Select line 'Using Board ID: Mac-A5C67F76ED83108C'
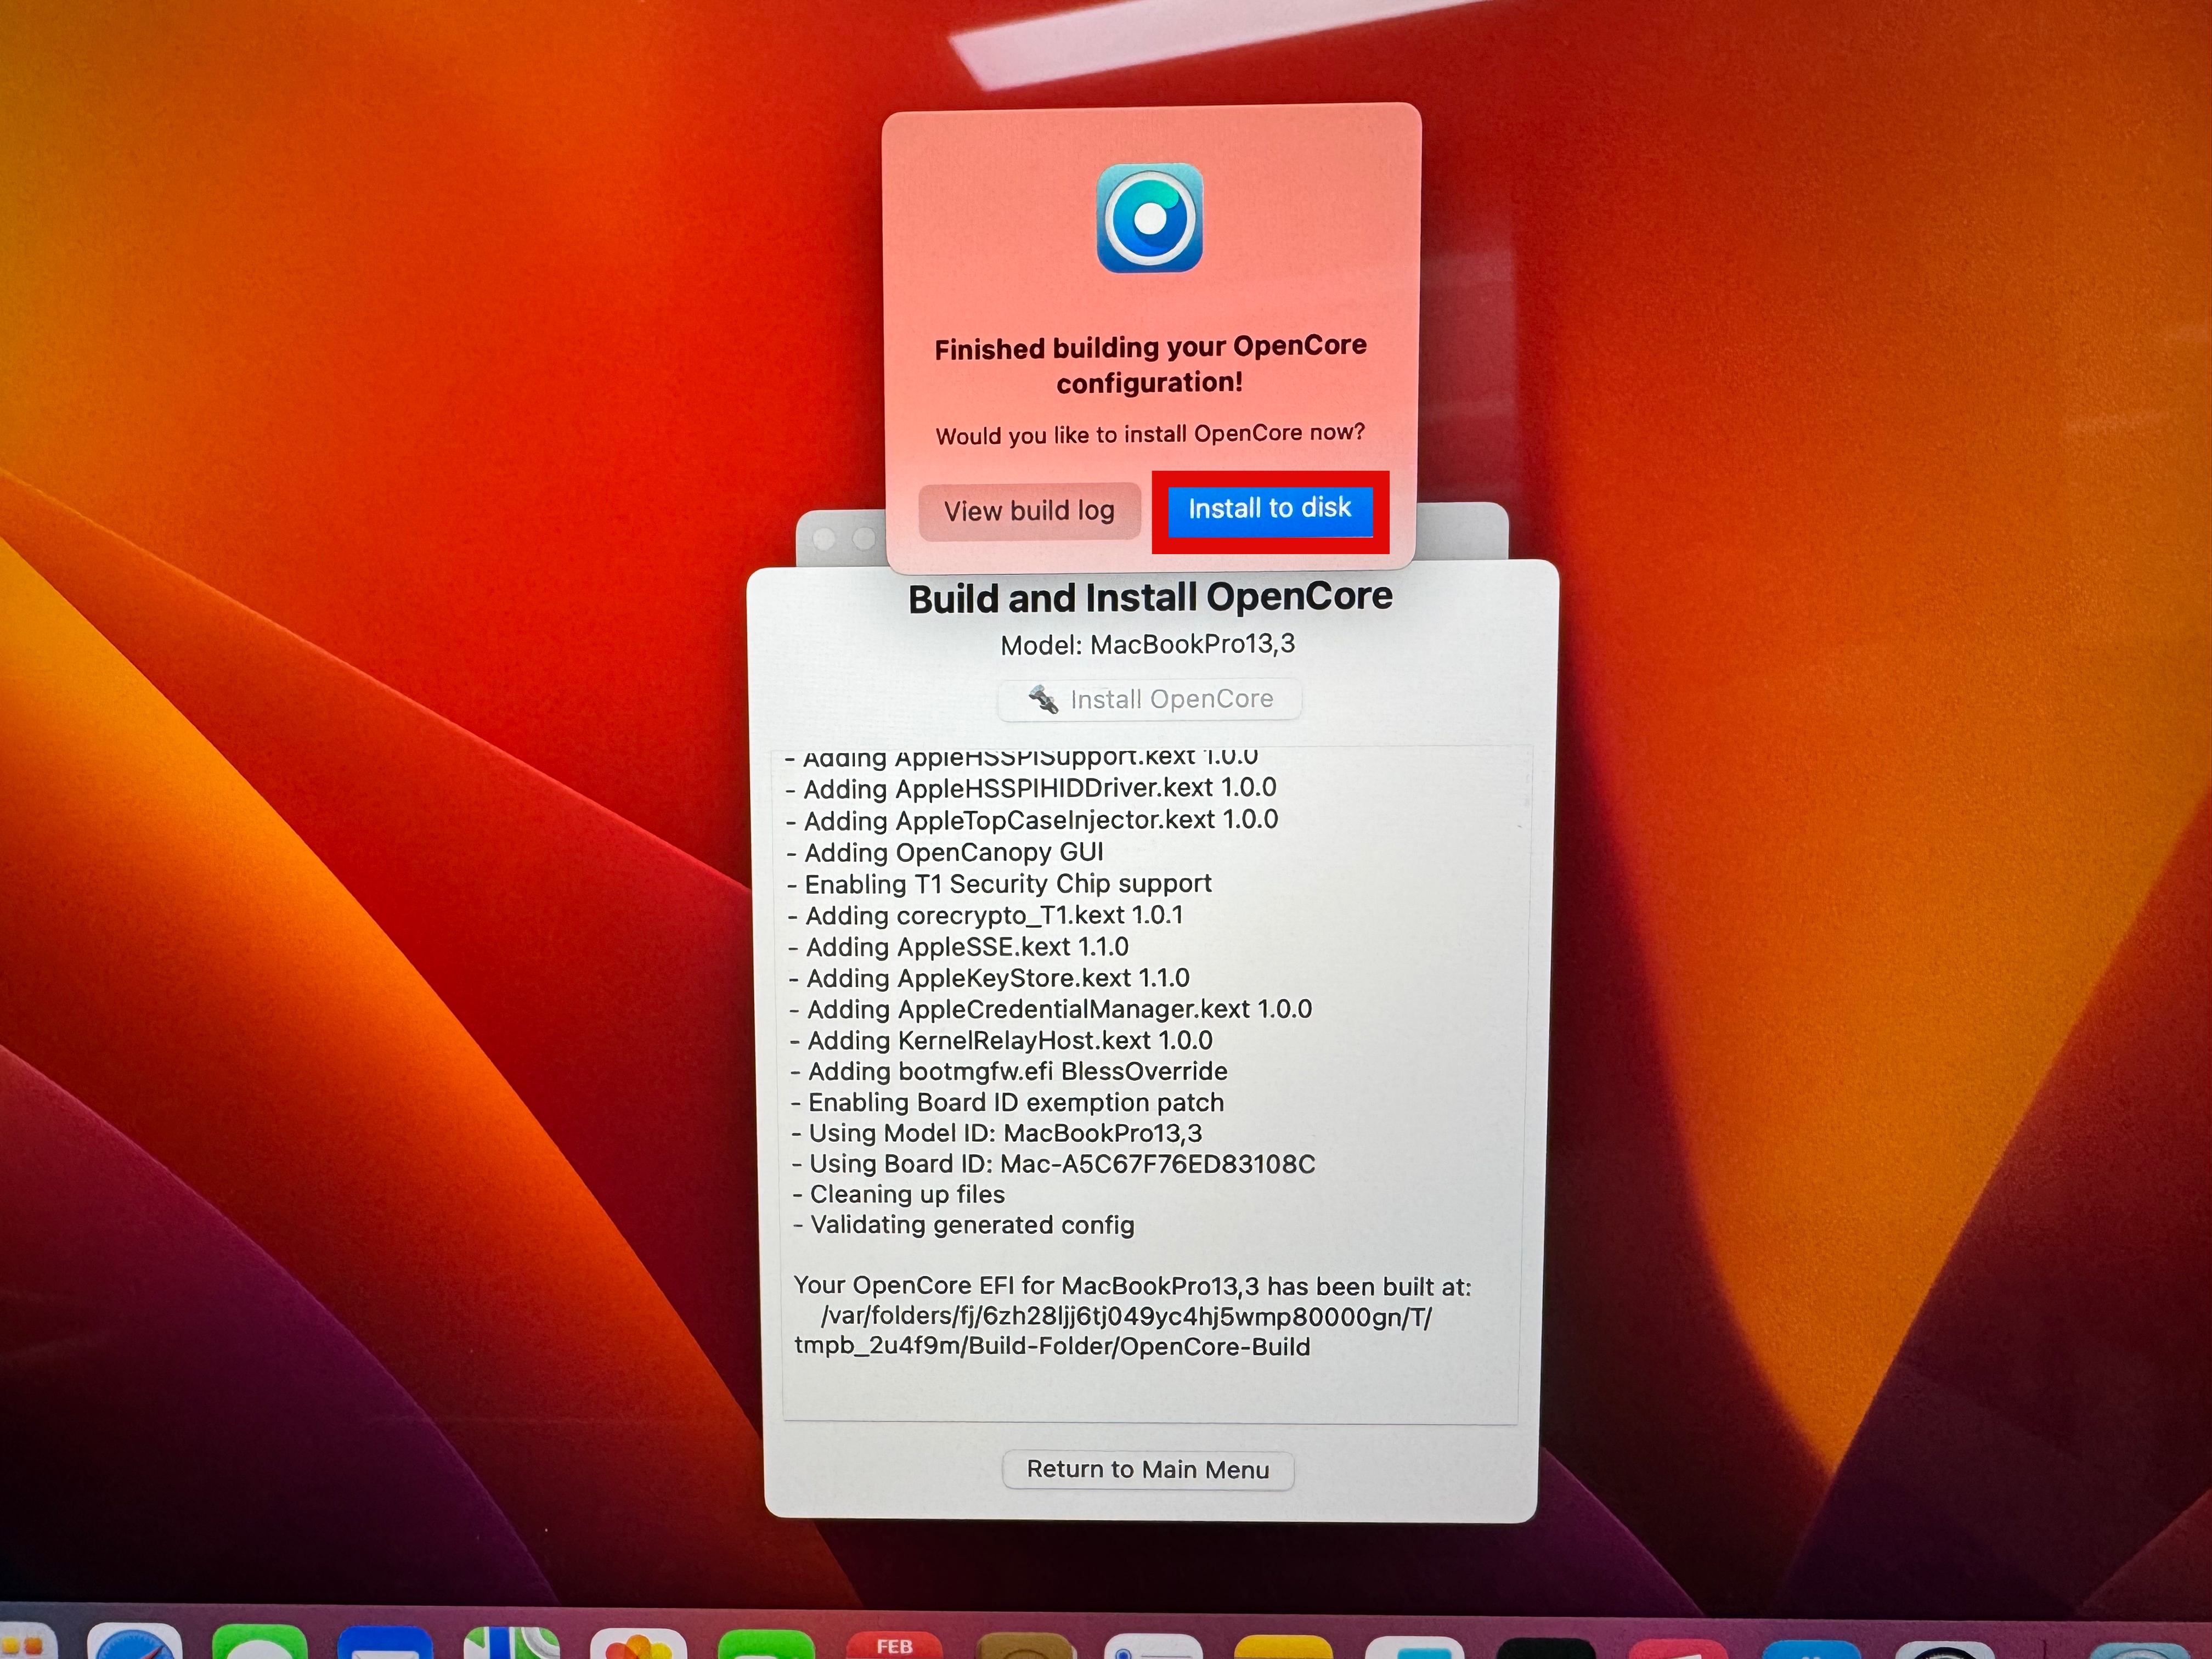The height and width of the screenshot is (1659, 2212). [x=1054, y=1164]
